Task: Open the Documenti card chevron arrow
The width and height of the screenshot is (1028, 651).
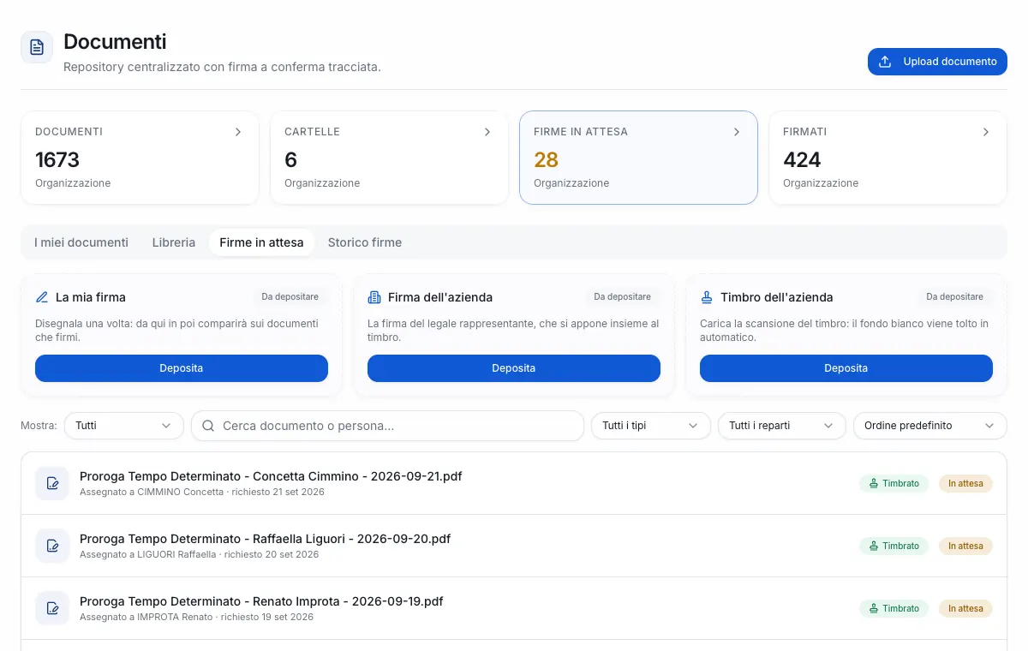Action: pyautogui.click(x=238, y=132)
